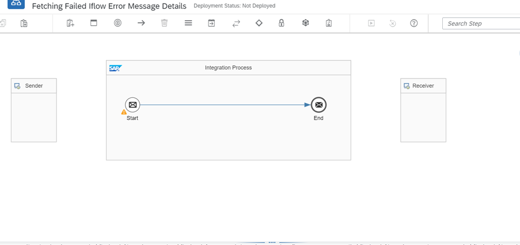The height and width of the screenshot is (245, 520).
Task: Click the Receiver participant icon
Action: 407,86
